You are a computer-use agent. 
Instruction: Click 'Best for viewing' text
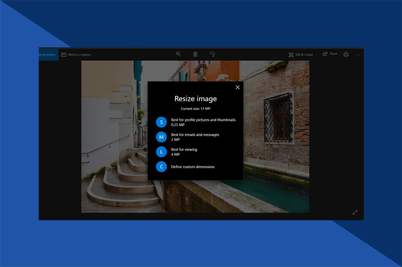click(184, 149)
